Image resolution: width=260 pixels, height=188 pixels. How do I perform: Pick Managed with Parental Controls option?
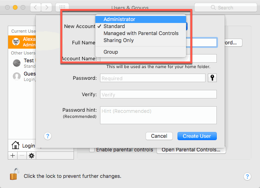pos(141,33)
